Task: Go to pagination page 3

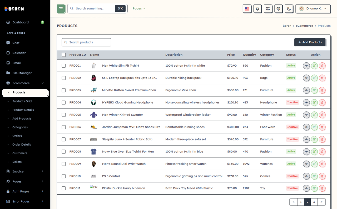Action: (314, 202)
